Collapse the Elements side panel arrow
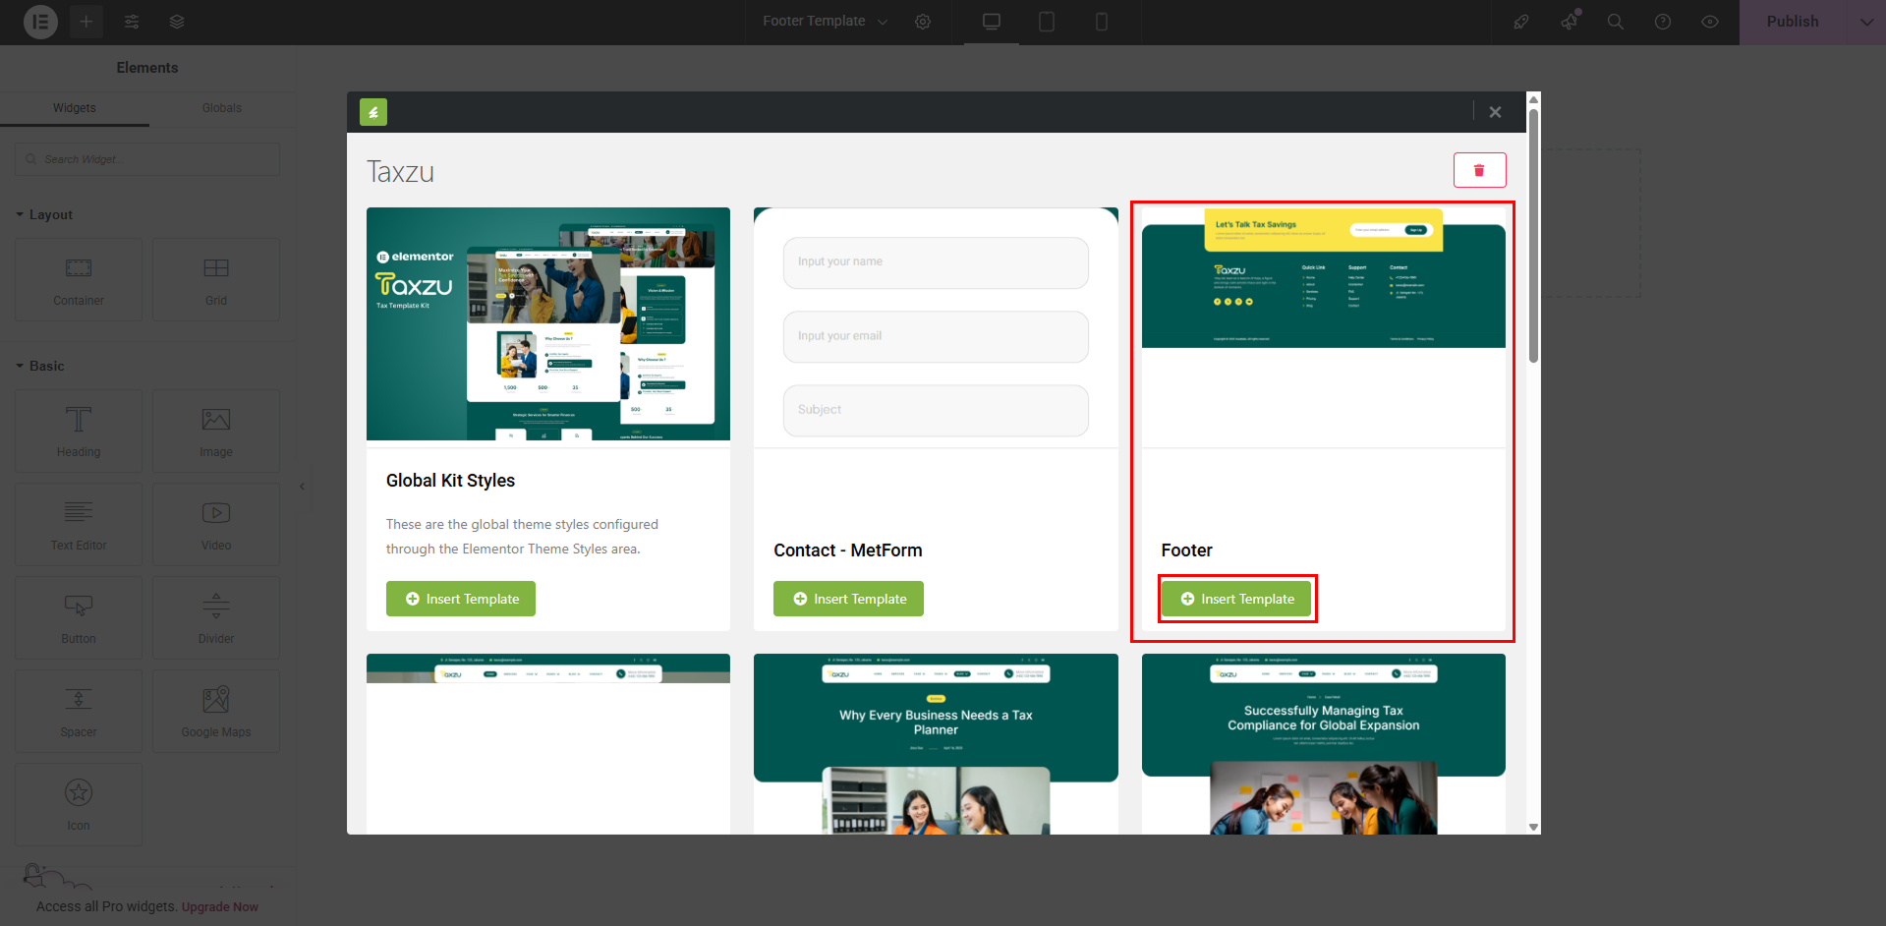 (x=302, y=487)
